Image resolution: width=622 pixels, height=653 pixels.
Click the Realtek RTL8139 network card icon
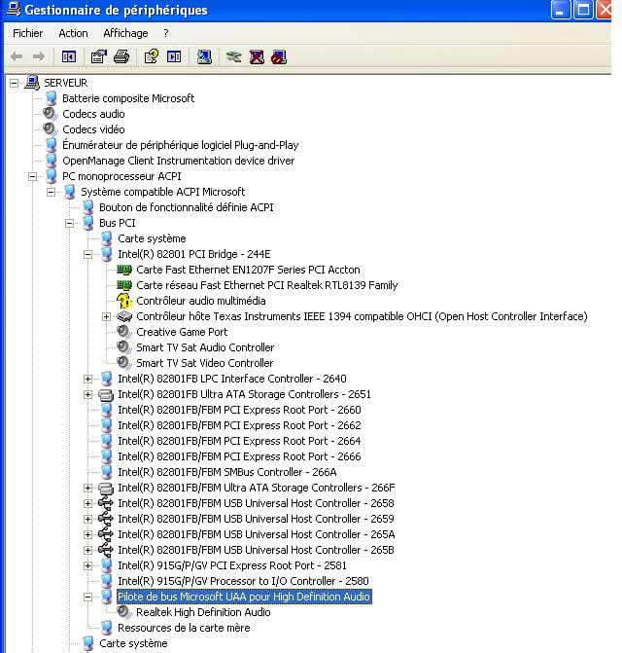click(123, 285)
